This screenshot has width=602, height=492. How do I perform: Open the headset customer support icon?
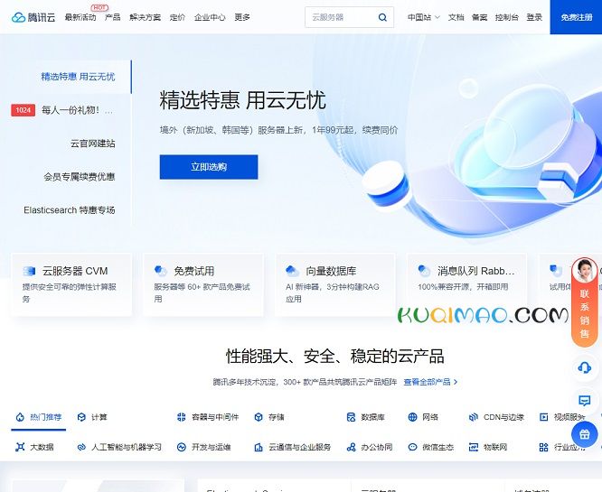(584, 367)
